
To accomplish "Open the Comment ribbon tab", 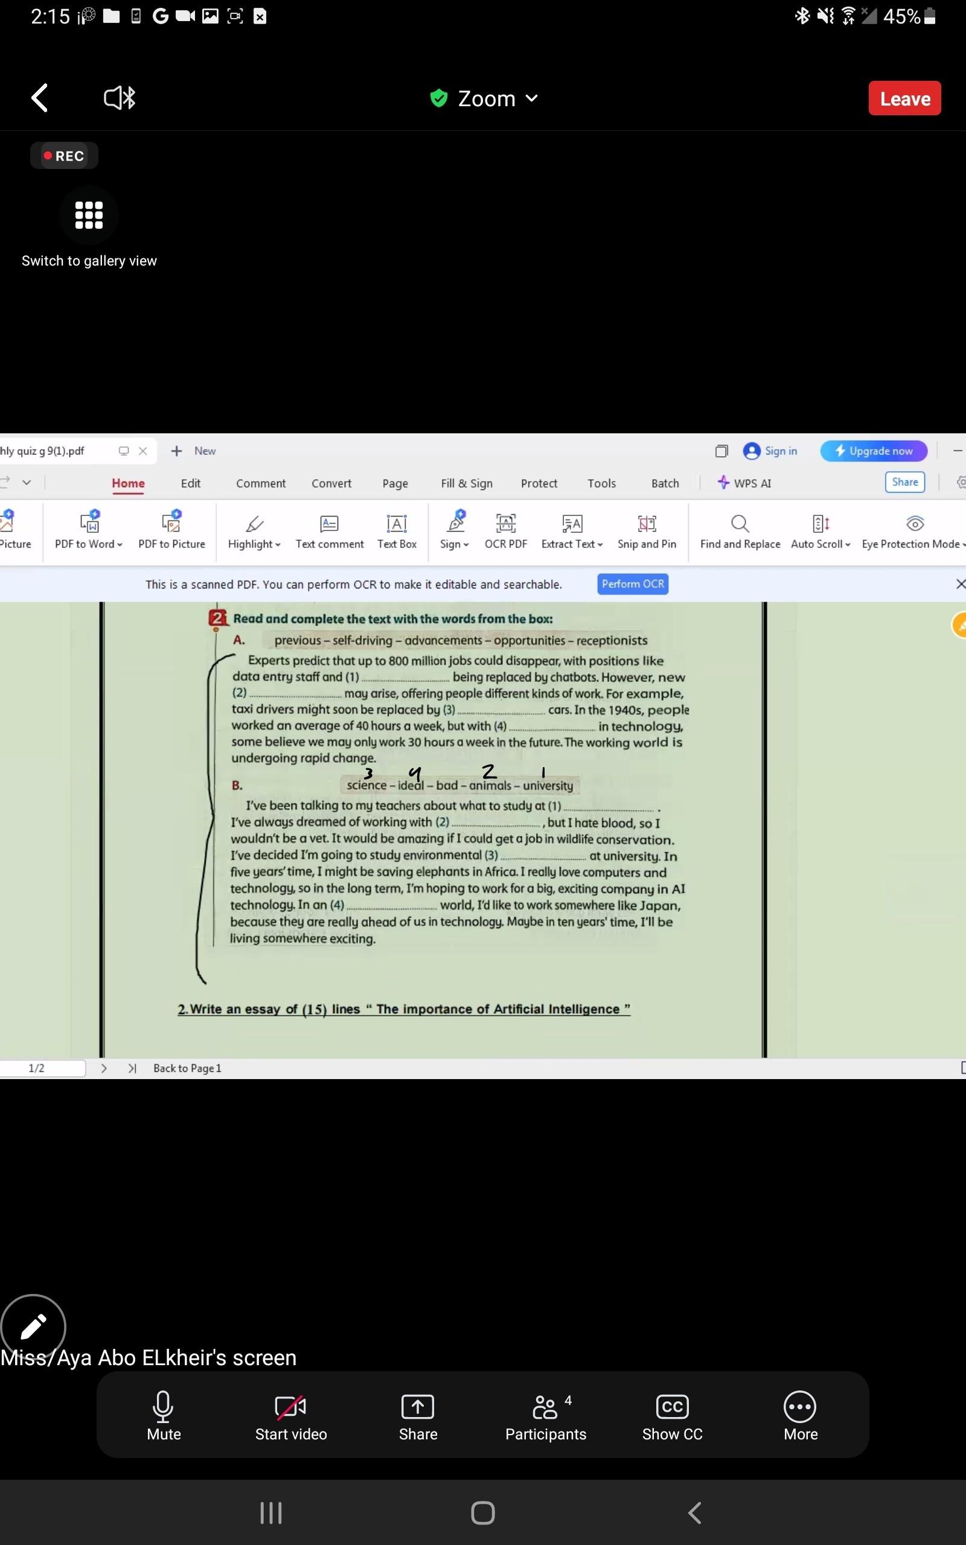I will (x=261, y=483).
